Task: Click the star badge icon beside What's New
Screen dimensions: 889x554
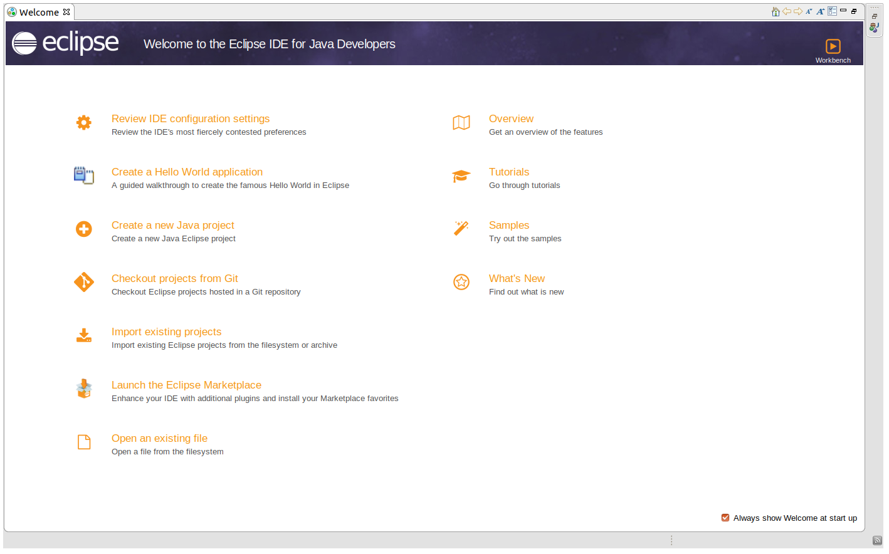Action: coord(461,282)
